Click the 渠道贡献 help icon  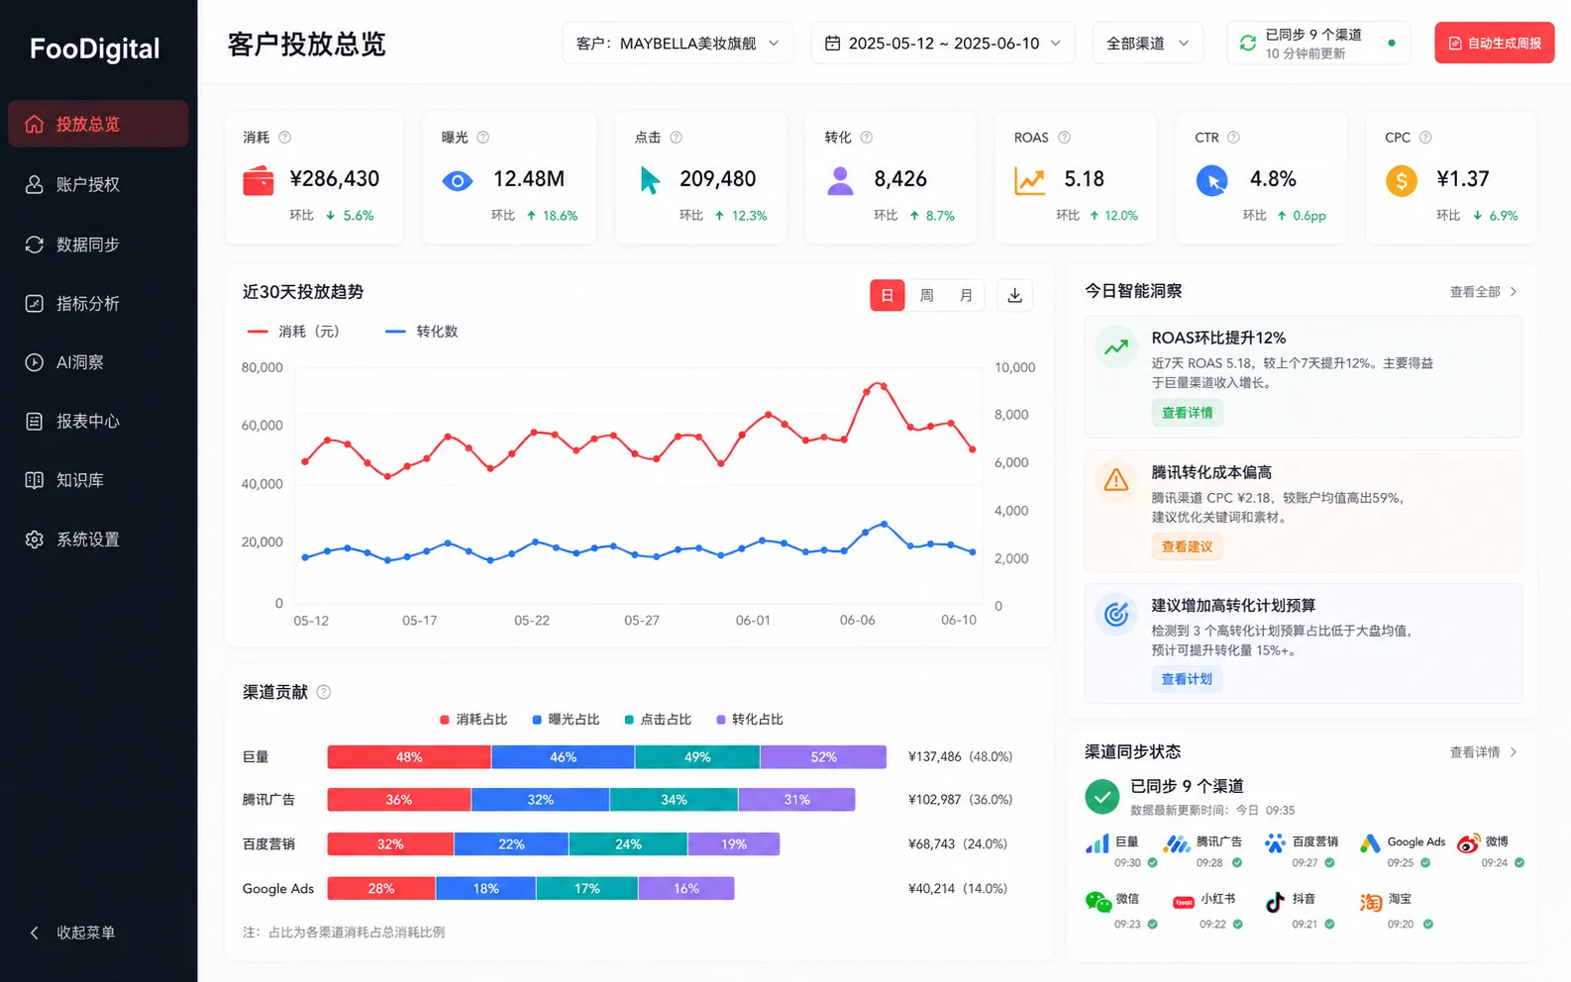323,692
